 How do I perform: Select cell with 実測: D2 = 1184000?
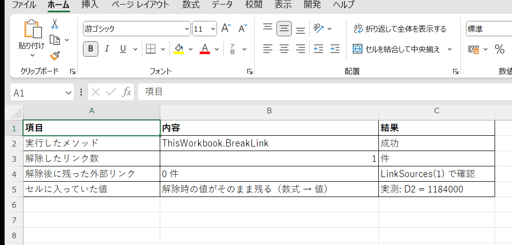pyautogui.click(x=437, y=189)
